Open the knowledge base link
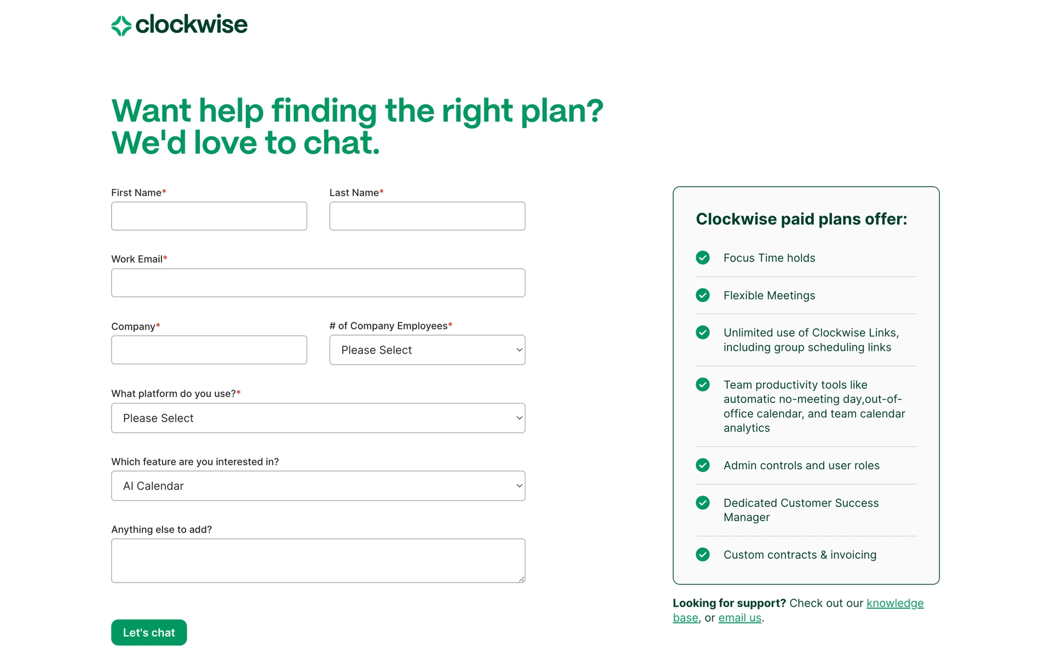 (894, 603)
